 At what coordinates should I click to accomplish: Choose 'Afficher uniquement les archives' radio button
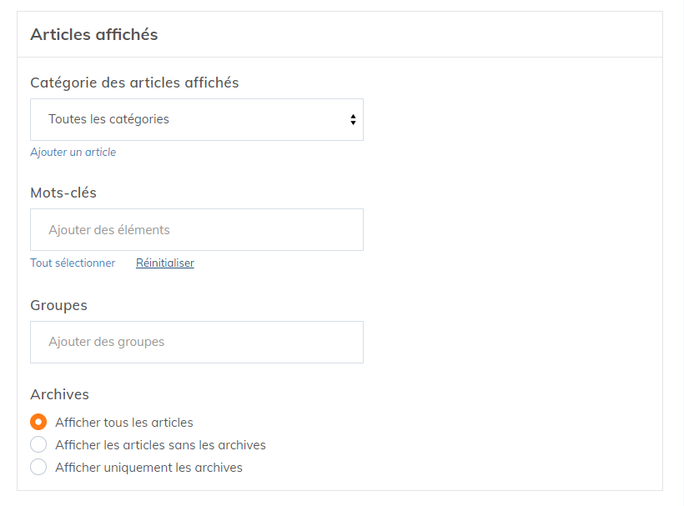[x=38, y=467]
